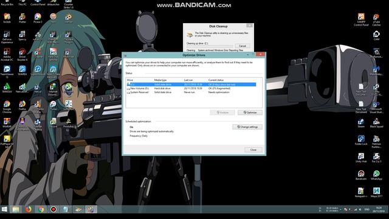Open File Explorer from the taskbar
The height and width of the screenshot is (219, 389).
click(16, 209)
